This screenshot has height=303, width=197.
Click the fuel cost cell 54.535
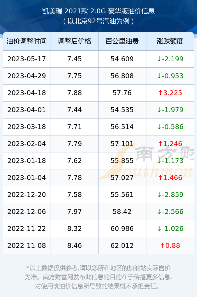click(x=122, y=110)
